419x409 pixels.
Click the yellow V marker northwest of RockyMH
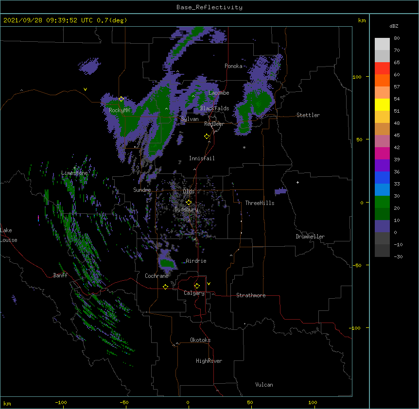[85, 89]
